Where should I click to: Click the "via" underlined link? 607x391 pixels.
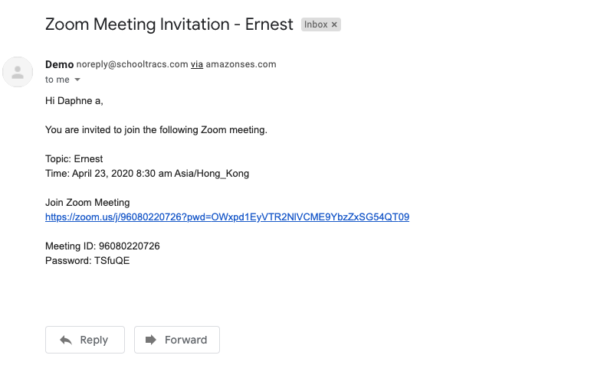pyautogui.click(x=197, y=64)
